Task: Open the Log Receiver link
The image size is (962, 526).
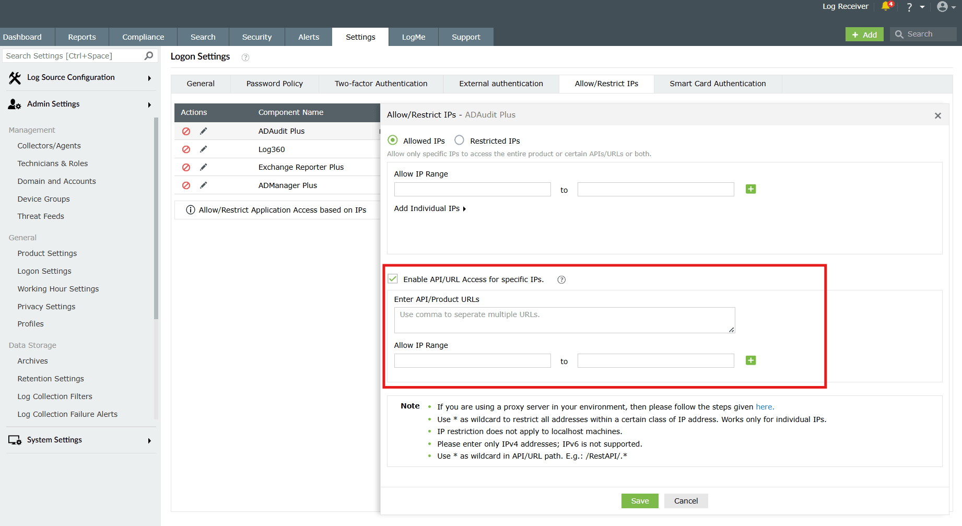Action: coord(846,6)
